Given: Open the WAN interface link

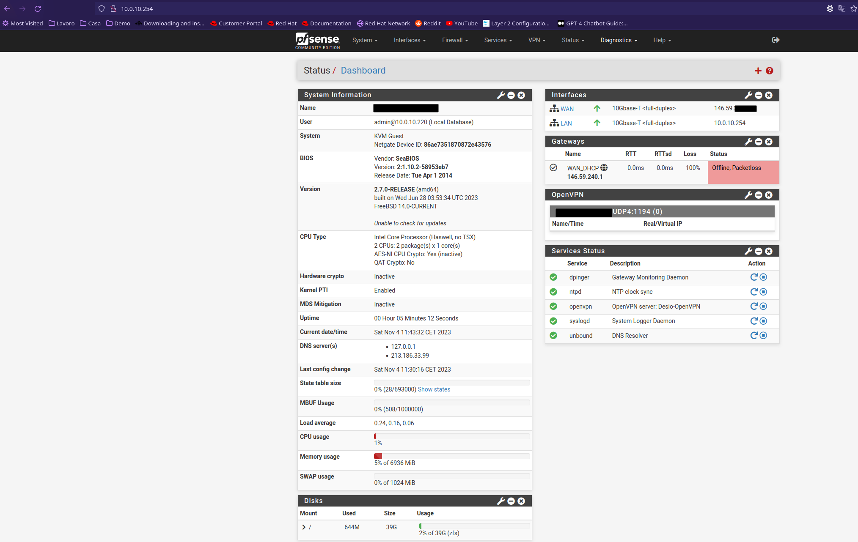Looking at the screenshot, I should click(x=567, y=109).
